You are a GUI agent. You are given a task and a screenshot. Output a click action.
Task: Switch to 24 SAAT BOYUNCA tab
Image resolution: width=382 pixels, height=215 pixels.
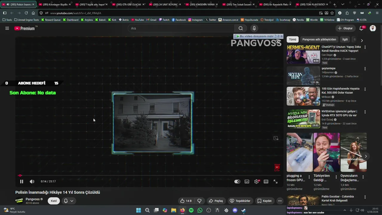[x=165, y=4]
